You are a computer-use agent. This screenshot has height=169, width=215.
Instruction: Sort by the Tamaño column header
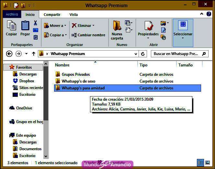pos(186,65)
